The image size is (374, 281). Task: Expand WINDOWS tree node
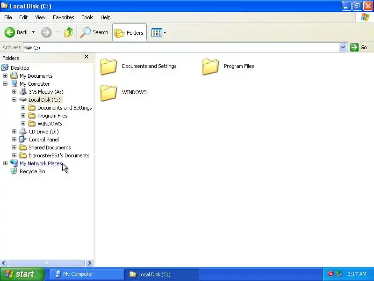pos(23,123)
